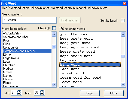Decrease Max value with down arrow
This screenshot has height=99, width=128.
coord(42,94)
